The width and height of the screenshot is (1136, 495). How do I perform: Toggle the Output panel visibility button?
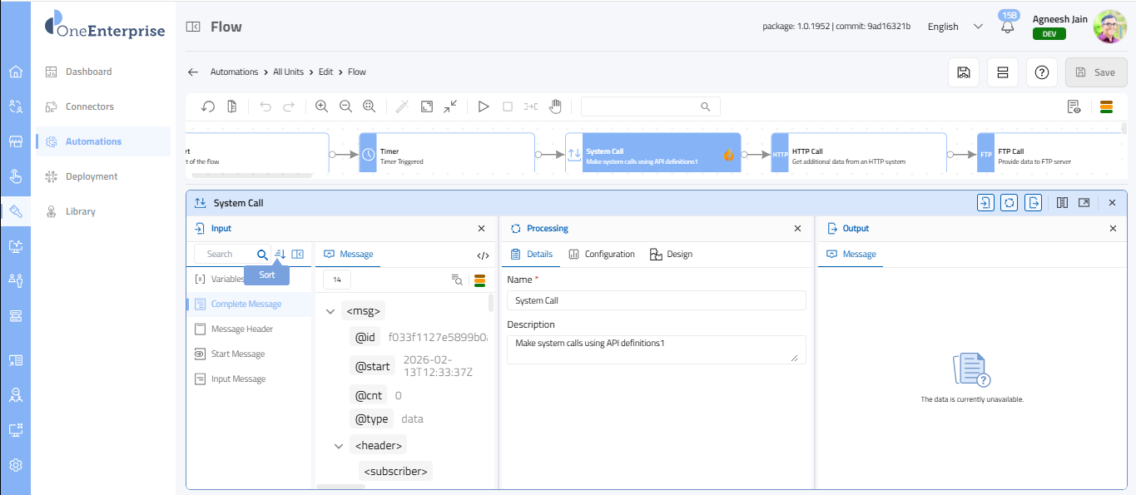pyautogui.click(x=1033, y=203)
